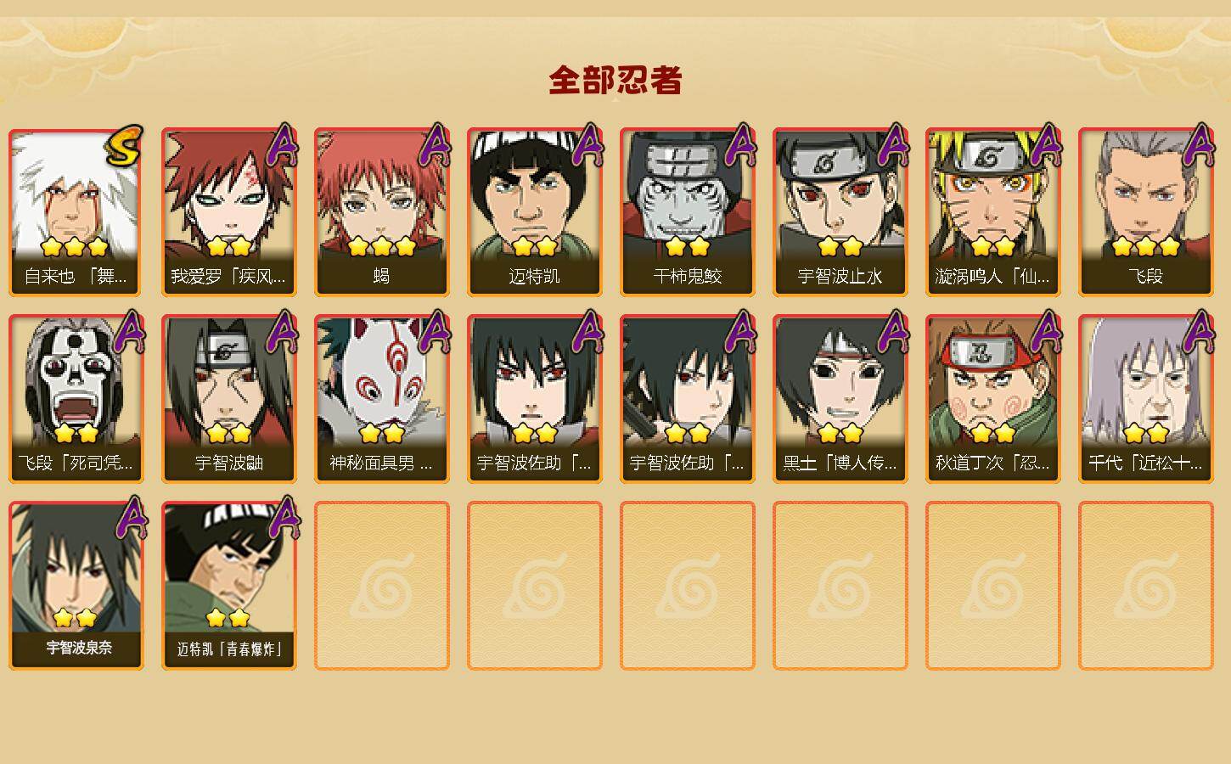Select the S-rank 自来也 ninja card

(x=76, y=212)
